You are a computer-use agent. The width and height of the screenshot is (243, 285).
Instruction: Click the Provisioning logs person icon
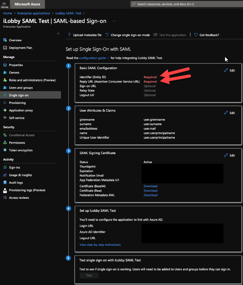coord(5,190)
